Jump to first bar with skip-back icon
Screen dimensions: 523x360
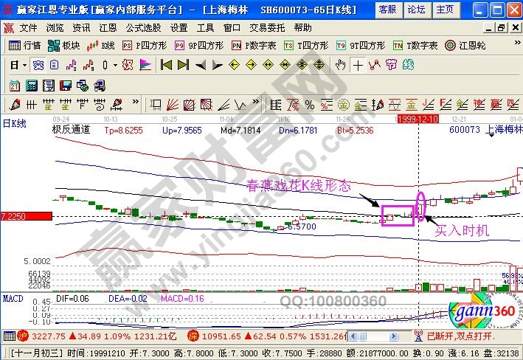coord(166,65)
